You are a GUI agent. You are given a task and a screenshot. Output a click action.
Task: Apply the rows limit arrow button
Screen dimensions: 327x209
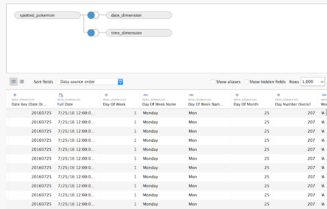tap(322, 82)
